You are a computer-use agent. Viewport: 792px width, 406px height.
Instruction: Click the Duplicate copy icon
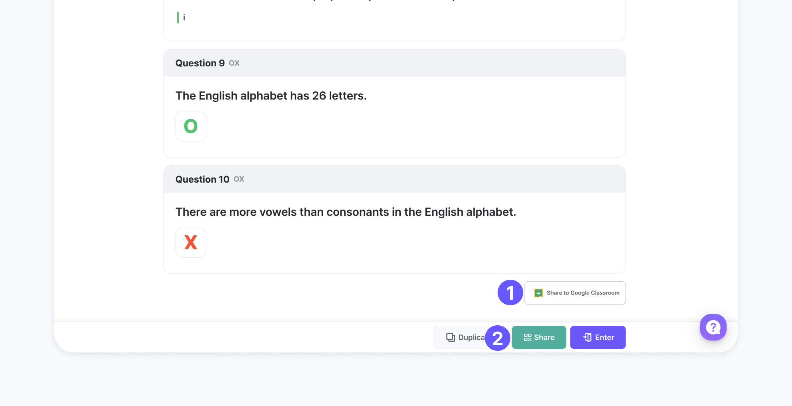(x=450, y=338)
